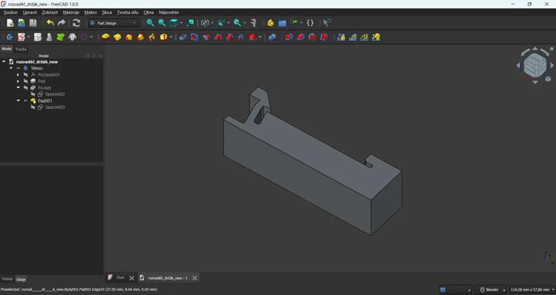This screenshot has width=556, height=295.
Task: Create a new document
Action: [10, 23]
